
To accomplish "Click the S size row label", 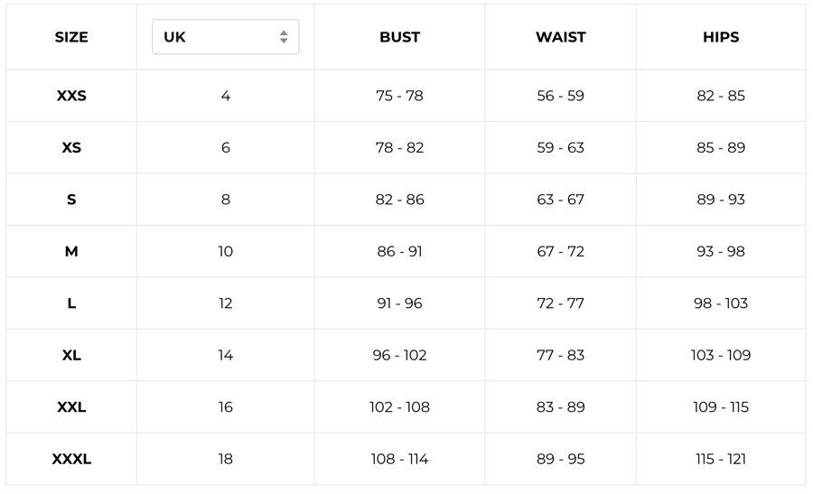I will tap(71, 200).
